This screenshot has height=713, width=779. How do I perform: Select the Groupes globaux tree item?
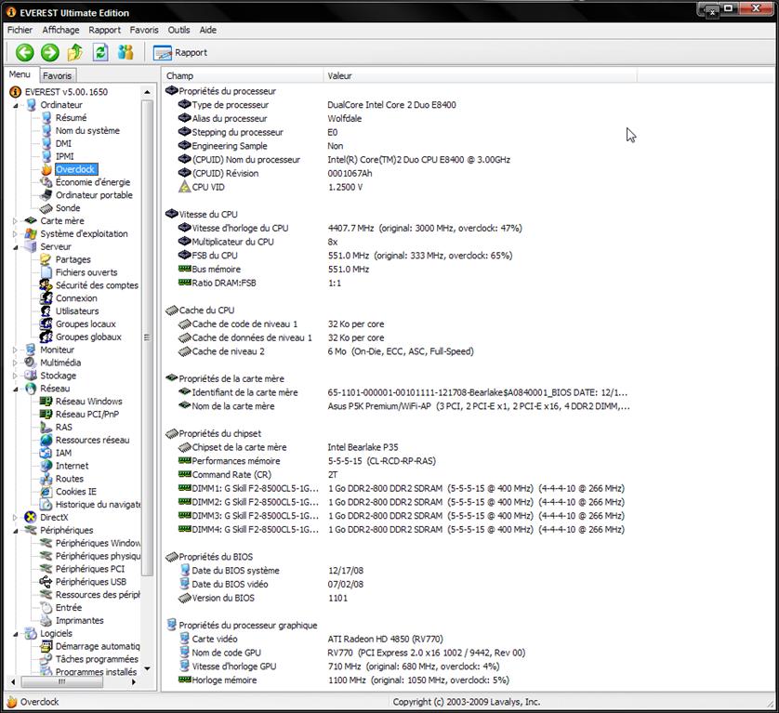point(88,337)
